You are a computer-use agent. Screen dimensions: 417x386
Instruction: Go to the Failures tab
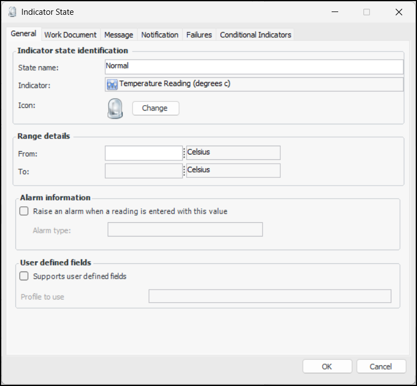(x=199, y=35)
